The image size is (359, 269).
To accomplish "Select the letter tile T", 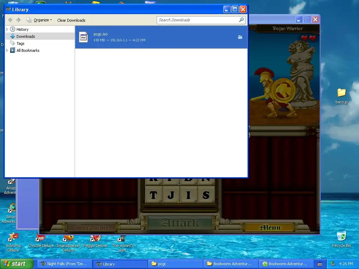I will click(154, 195).
